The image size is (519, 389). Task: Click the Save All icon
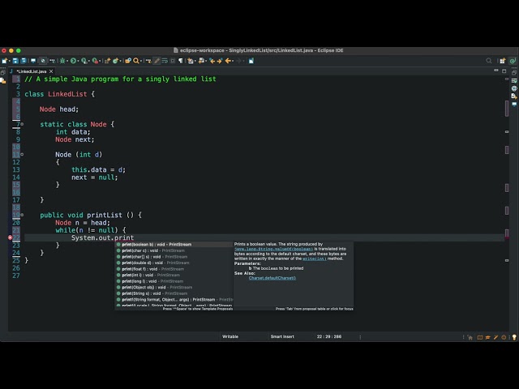click(x=24, y=61)
